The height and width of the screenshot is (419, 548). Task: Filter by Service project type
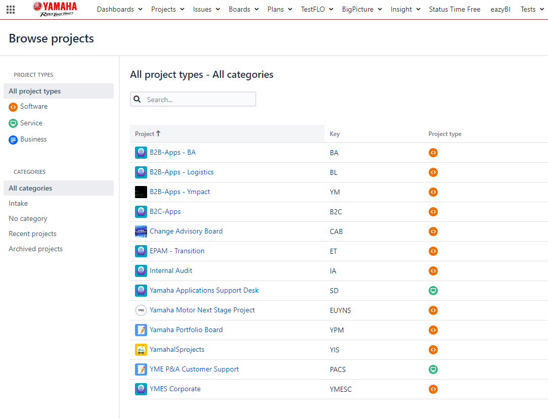coord(31,123)
